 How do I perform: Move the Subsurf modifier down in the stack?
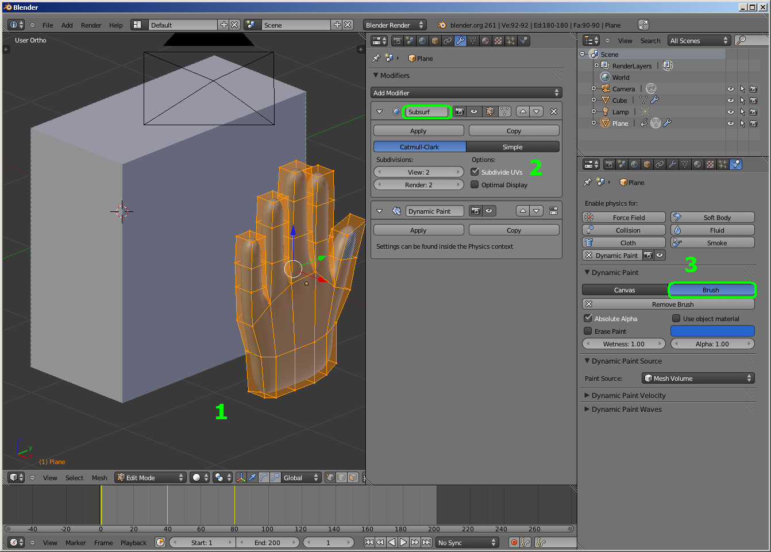pos(536,111)
